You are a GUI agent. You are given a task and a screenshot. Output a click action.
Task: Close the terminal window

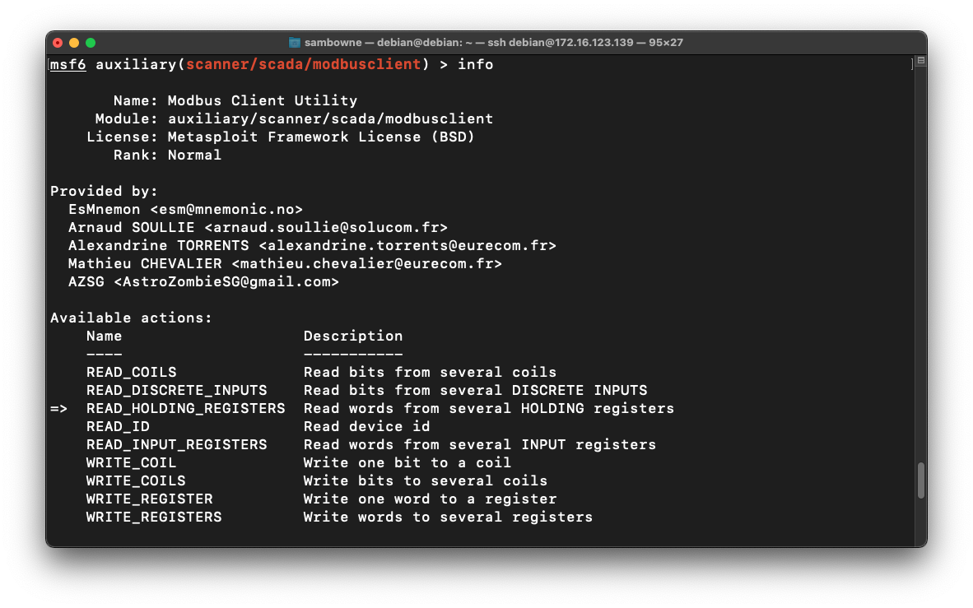[x=58, y=42]
